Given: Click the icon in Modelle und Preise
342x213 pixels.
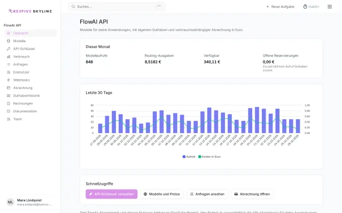Looking at the screenshot, I should tap(145, 194).
